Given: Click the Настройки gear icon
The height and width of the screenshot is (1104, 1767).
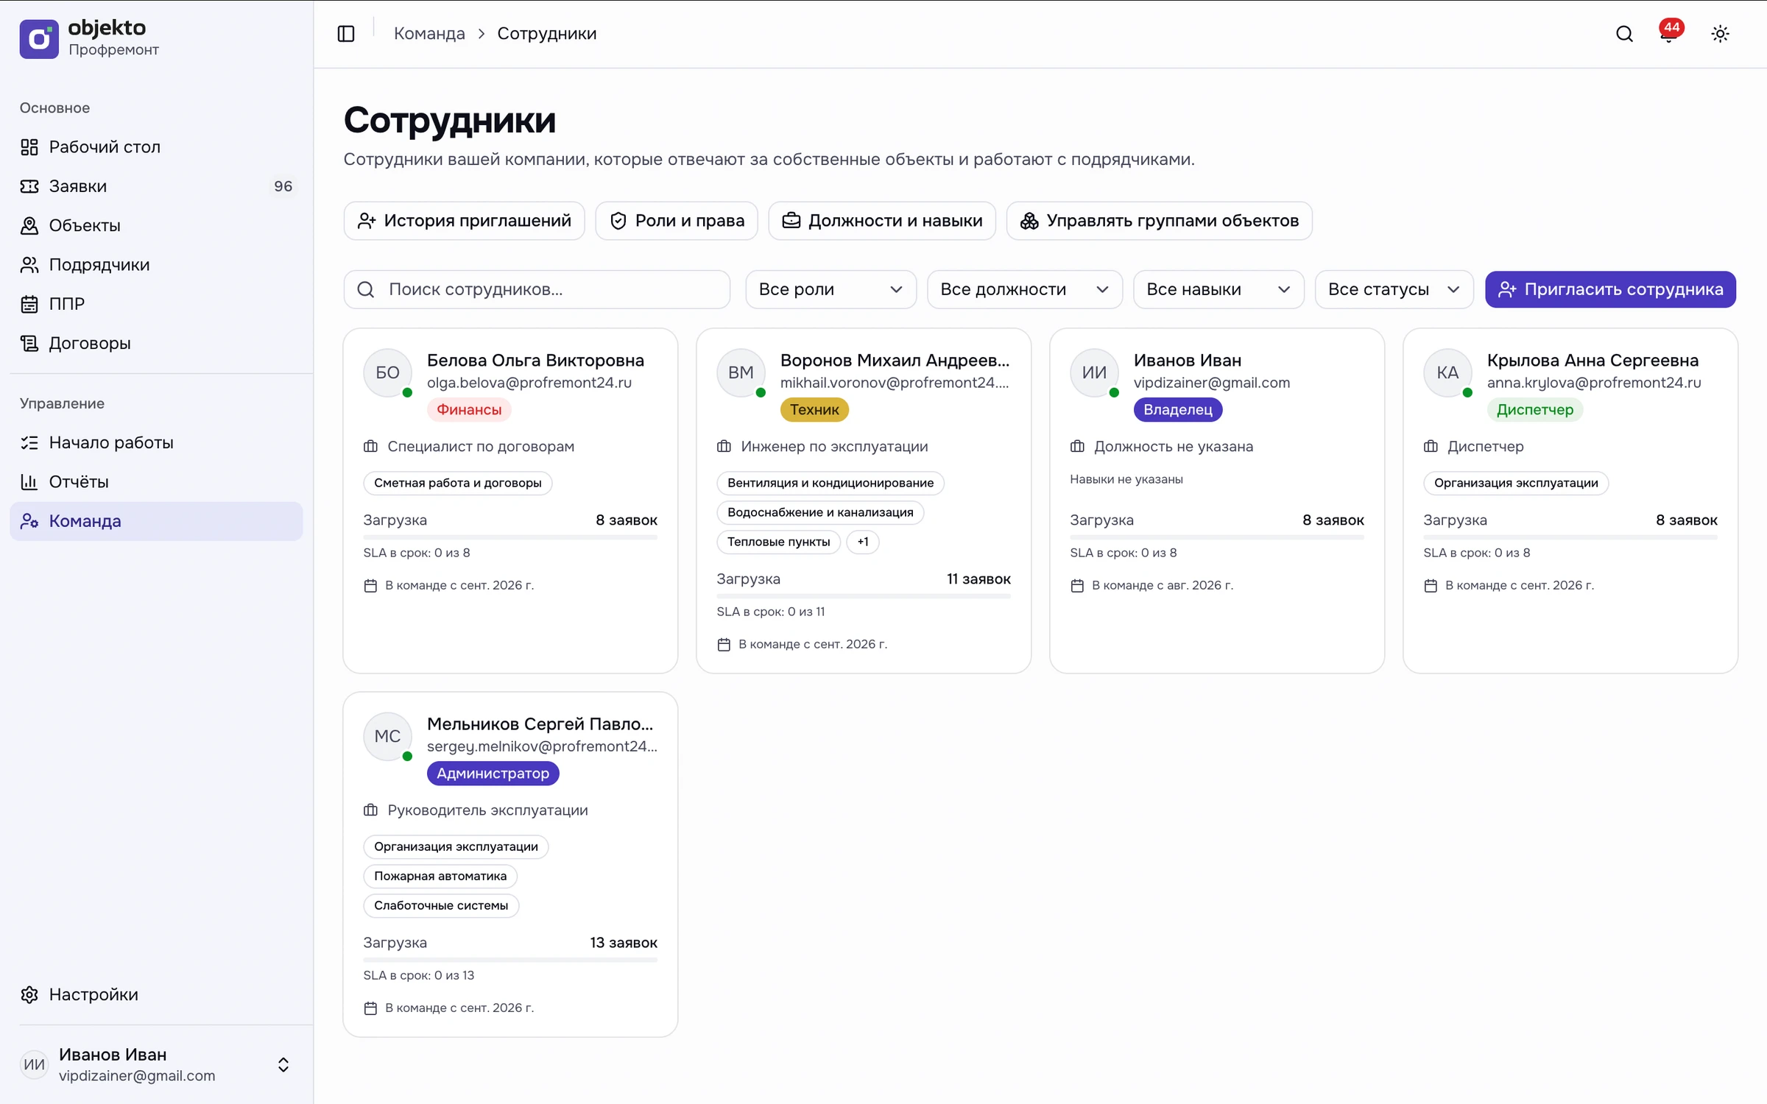Looking at the screenshot, I should 29,994.
